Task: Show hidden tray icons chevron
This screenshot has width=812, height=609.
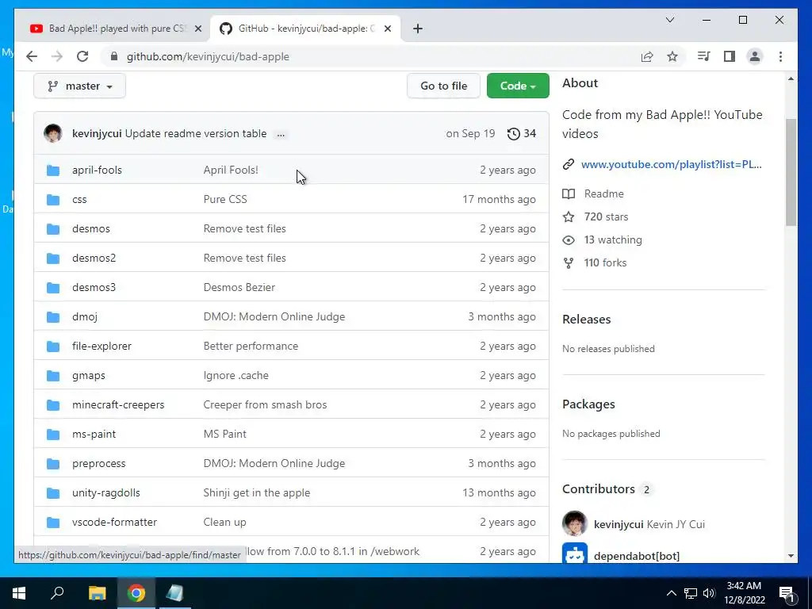Action: (671, 593)
